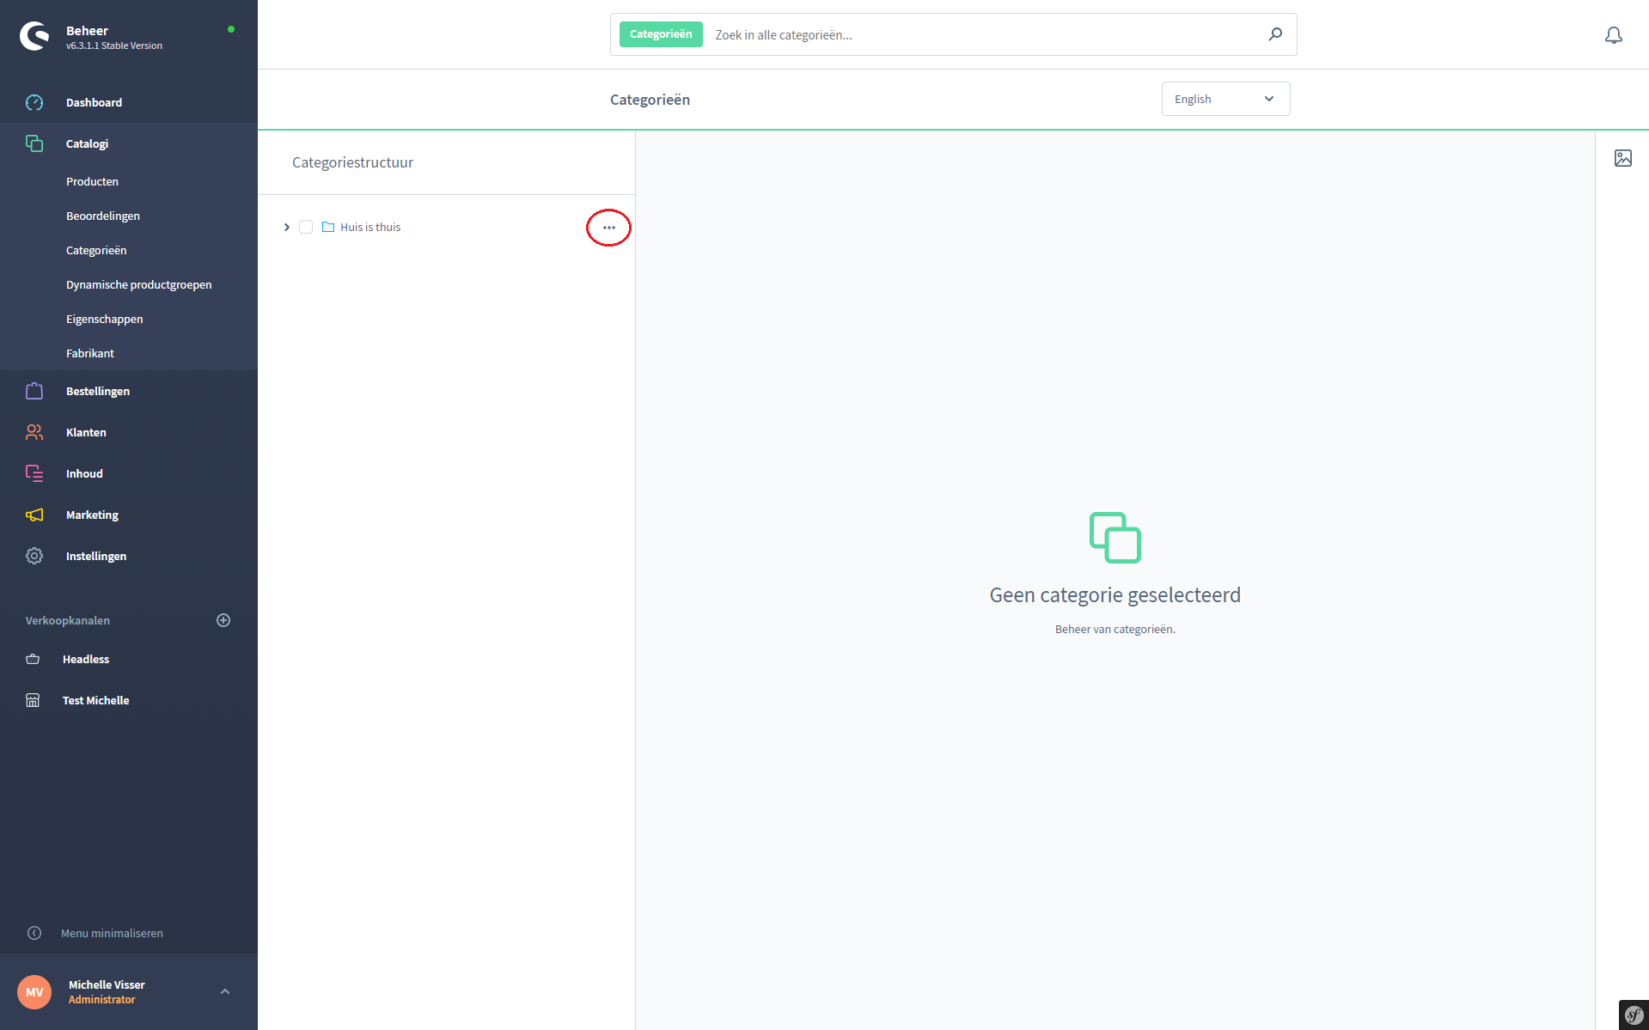Image resolution: width=1649 pixels, height=1030 pixels.
Task: Add a sales channel with plus icon
Action: click(x=223, y=620)
